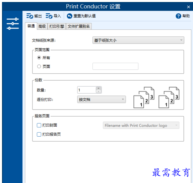Open the cover page style dropdown
This screenshot has height=183, width=193.
click(x=141, y=125)
